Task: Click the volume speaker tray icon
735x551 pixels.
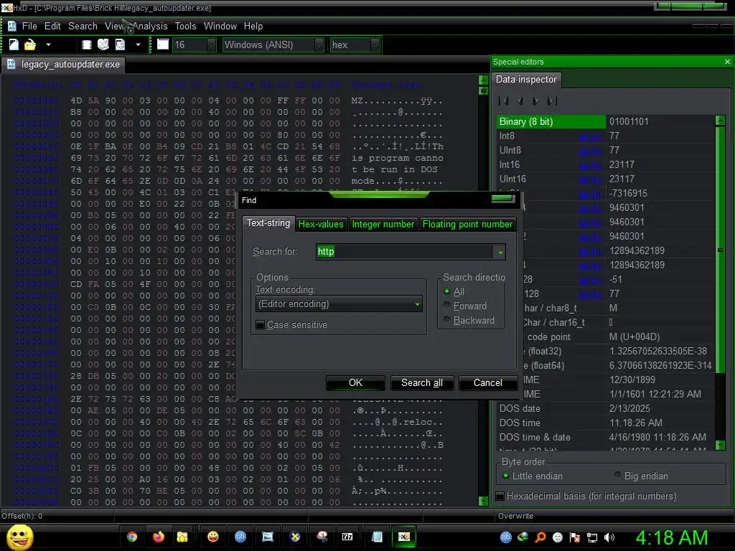Action: pos(609,537)
